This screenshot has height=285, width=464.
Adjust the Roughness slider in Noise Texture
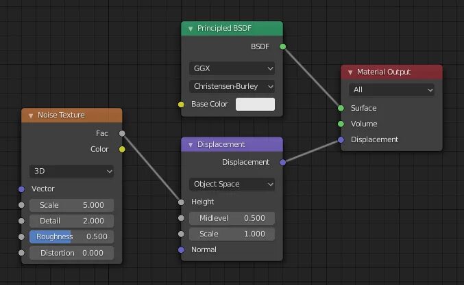[71, 236]
